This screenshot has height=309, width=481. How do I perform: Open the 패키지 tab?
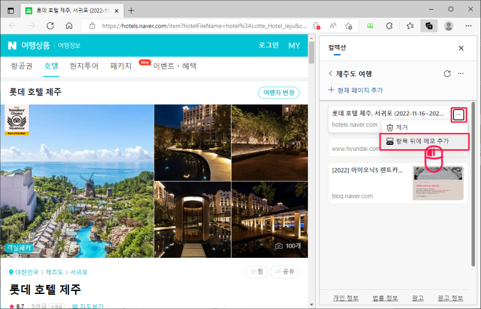tap(121, 66)
